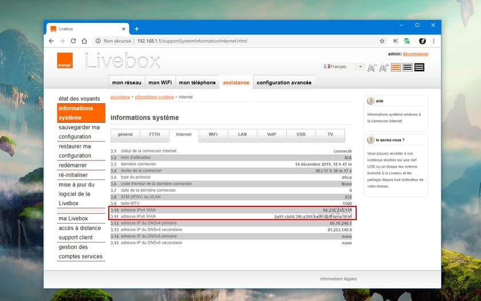The image size is (481, 301).
Task: Open accès à distance support client
Action: (x=81, y=233)
